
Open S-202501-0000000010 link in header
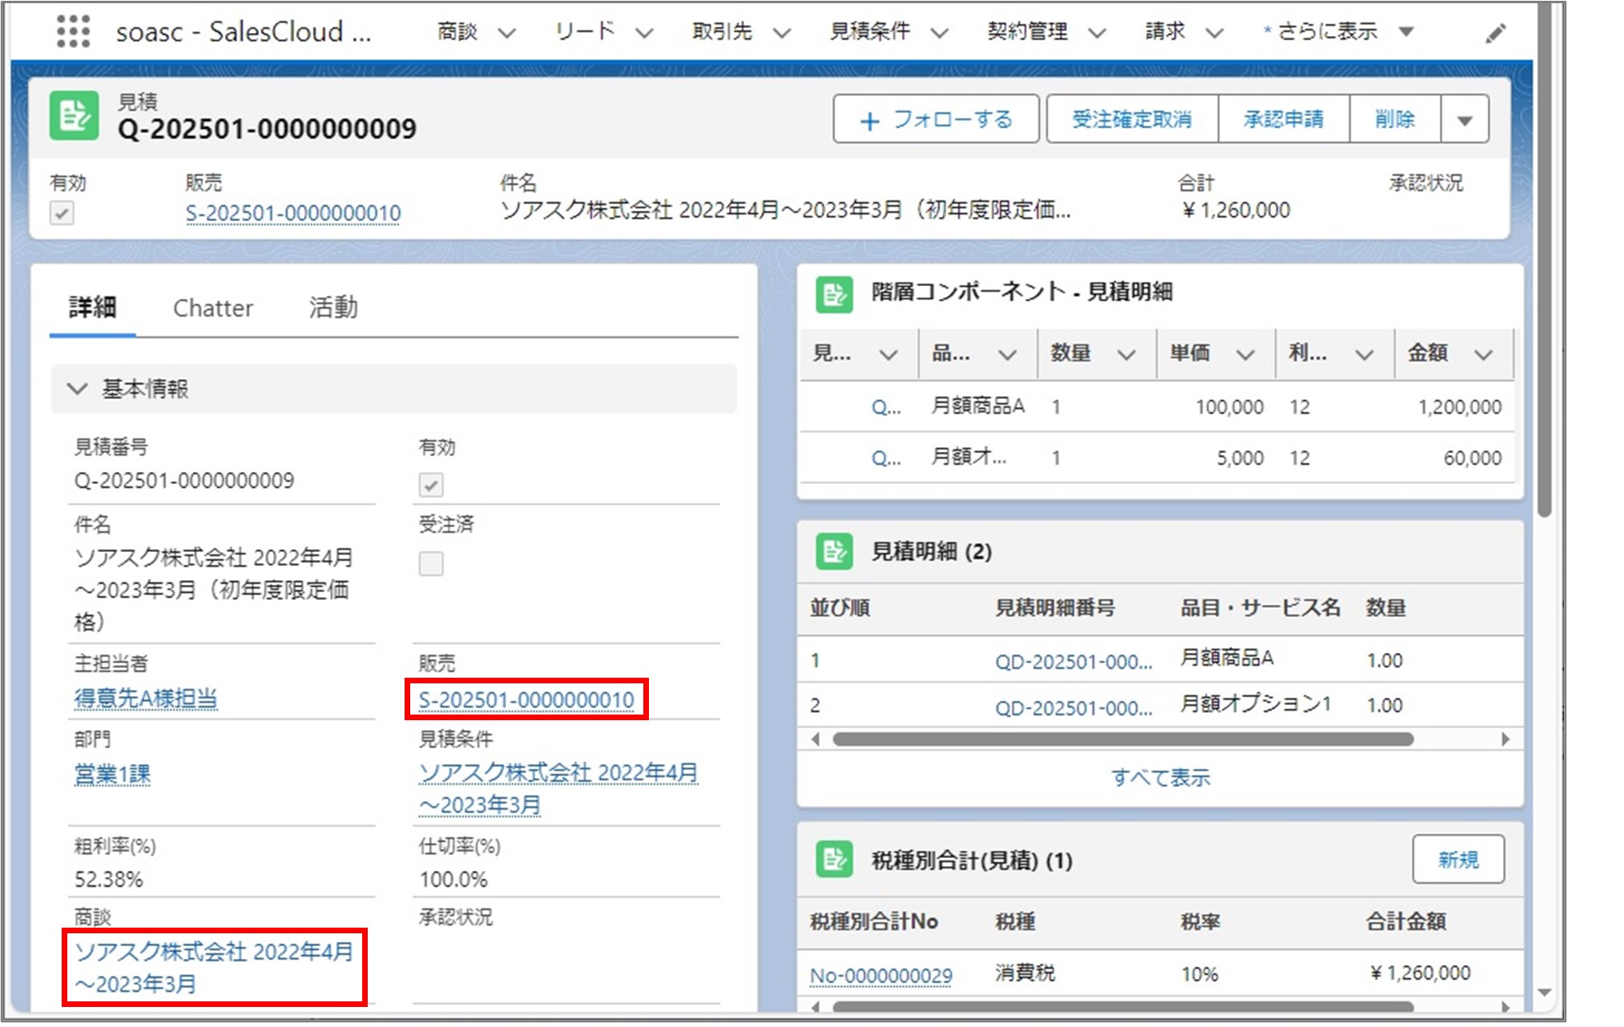(x=293, y=213)
